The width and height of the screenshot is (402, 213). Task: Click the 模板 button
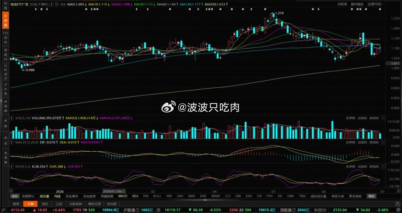[371, 196]
